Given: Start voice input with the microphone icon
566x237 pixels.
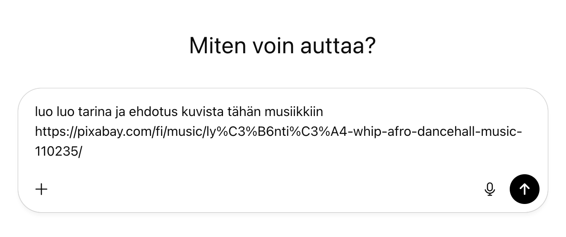Looking at the screenshot, I should pyautogui.click(x=489, y=189).
